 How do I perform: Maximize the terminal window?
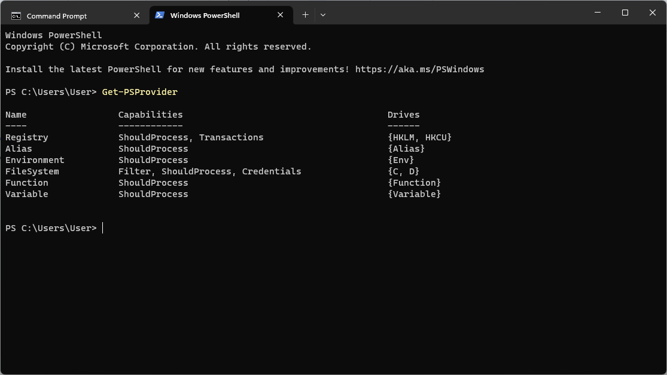pyautogui.click(x=625, y=13)
